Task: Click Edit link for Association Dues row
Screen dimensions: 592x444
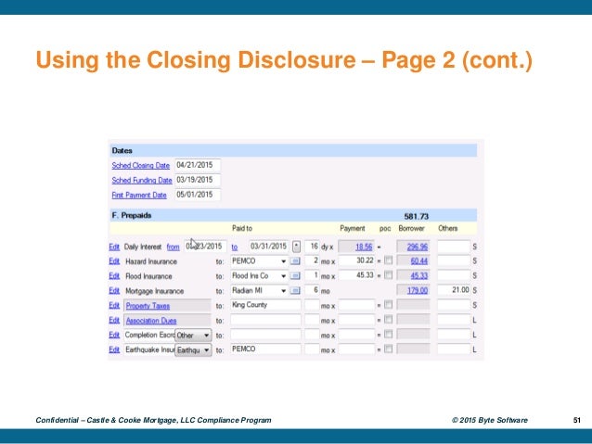Action: [x=114, y=320]
